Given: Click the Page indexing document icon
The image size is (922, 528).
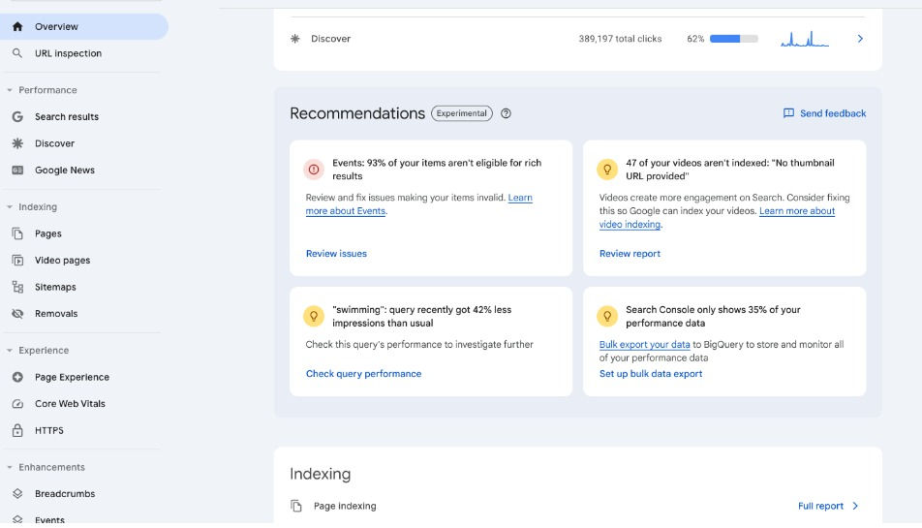Looking at the screenshot, I should point(296,506).
